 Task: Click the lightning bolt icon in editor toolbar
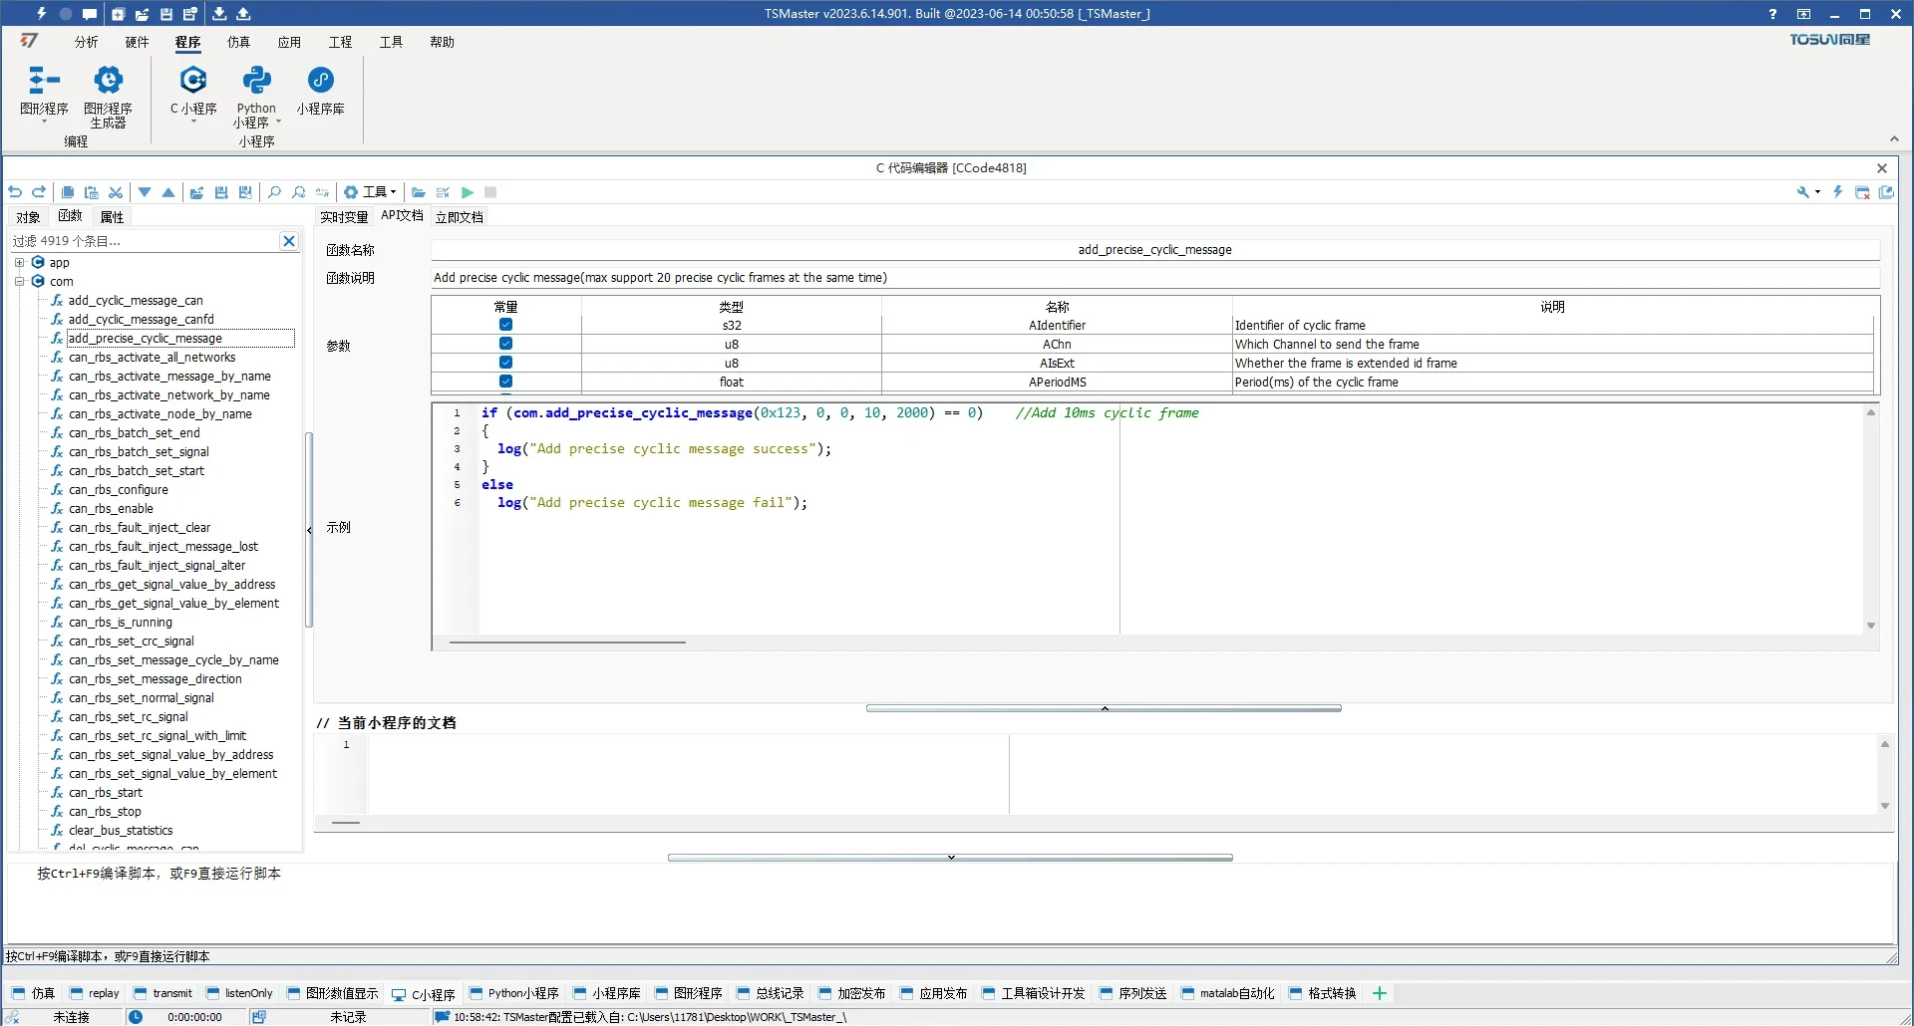pyautogui.click(x=1837, y=192)
